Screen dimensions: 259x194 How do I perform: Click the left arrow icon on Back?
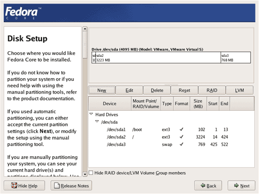pos(203,186)
